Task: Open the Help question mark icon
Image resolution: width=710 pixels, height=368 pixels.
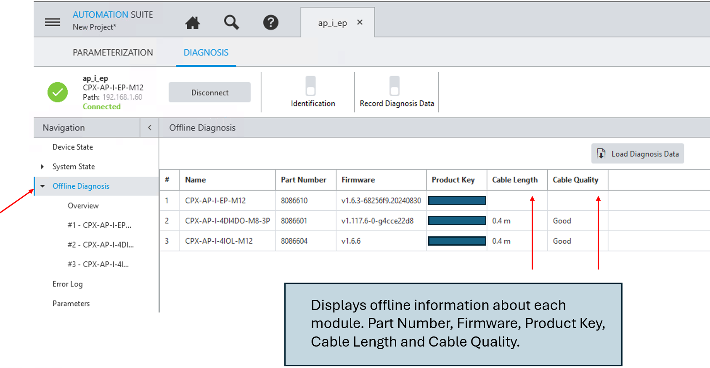Action: (x=271, y=22)
